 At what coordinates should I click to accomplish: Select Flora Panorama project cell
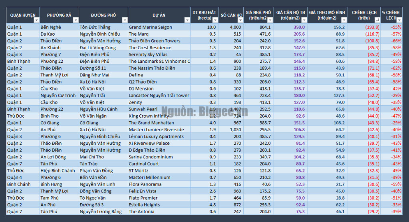click(x=159, y=184)
